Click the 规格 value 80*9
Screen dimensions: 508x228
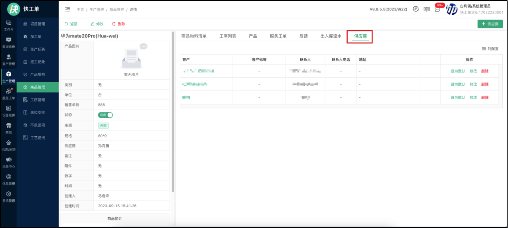tap(102, 136)
